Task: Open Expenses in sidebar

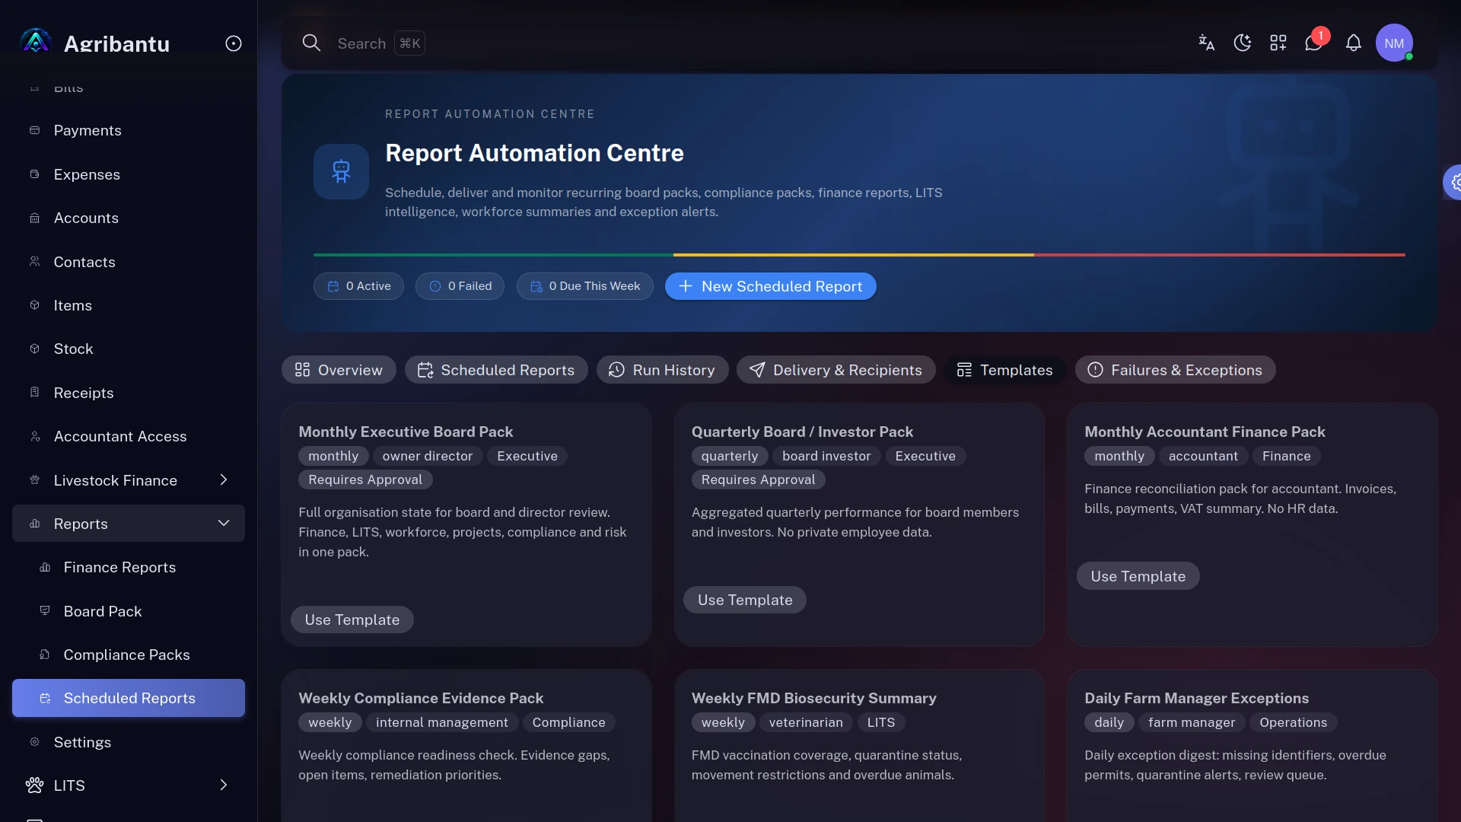Action: pos(129,174)
